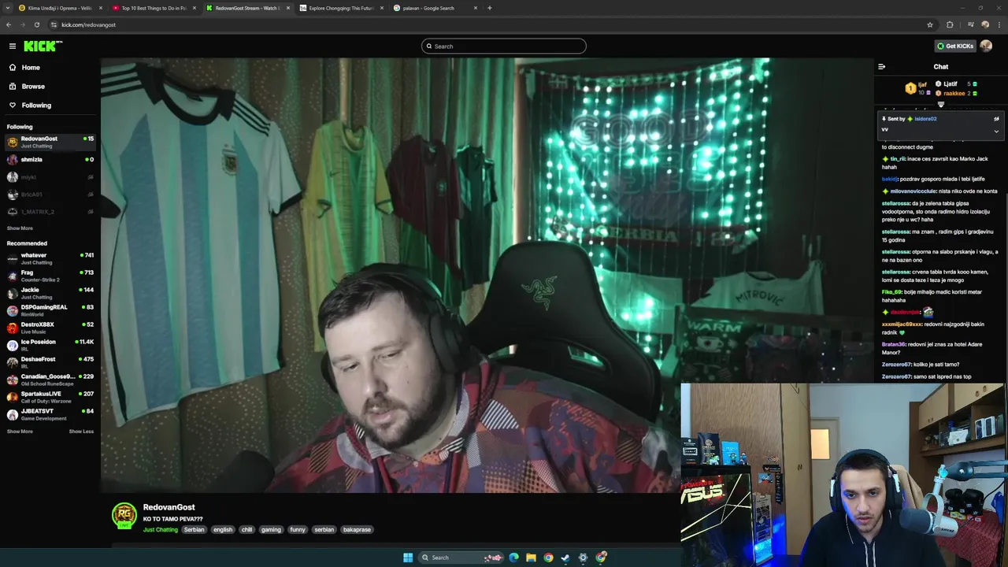Open File Explorer from taskbar
This screenshot has width=1008, height=567.
click(531, 558)
